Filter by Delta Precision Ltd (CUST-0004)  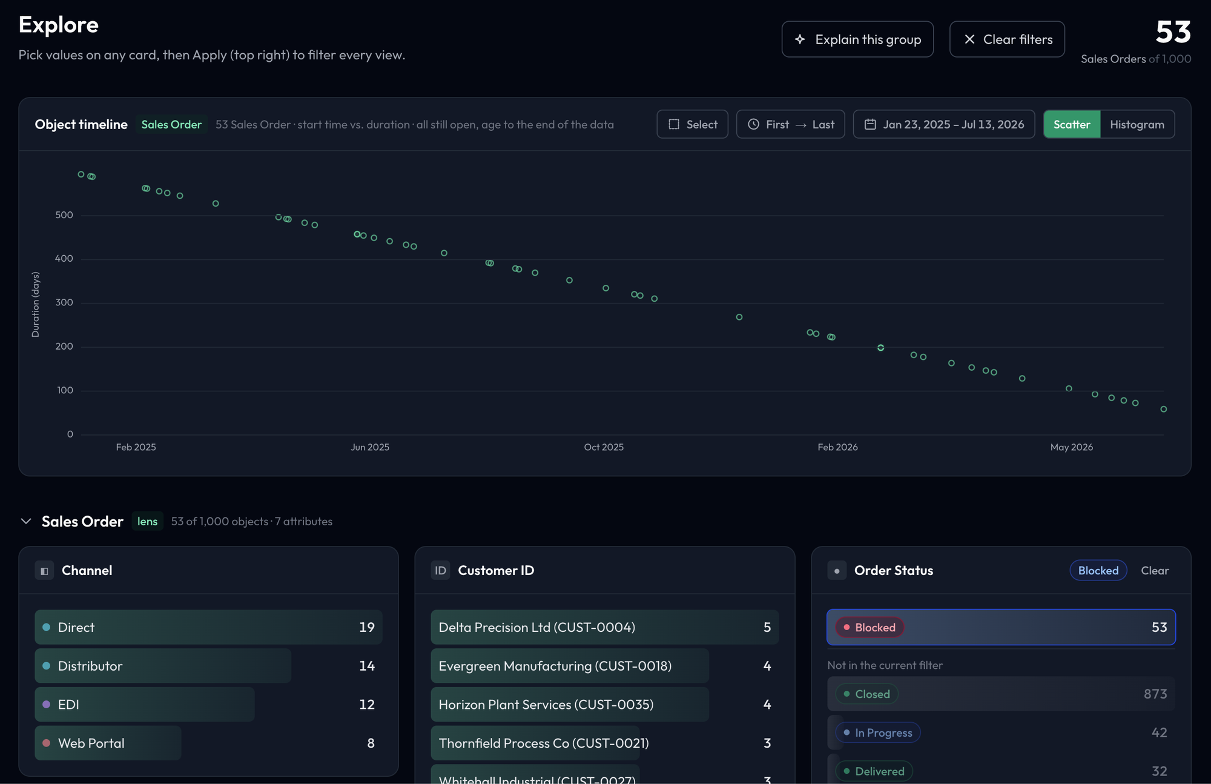[604, 627]
